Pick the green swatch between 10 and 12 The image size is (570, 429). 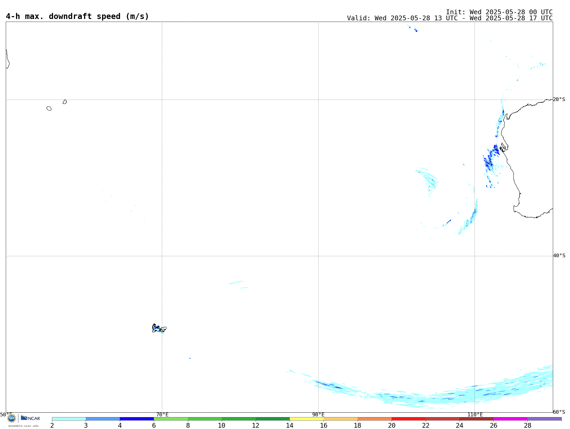click(239, 419)
